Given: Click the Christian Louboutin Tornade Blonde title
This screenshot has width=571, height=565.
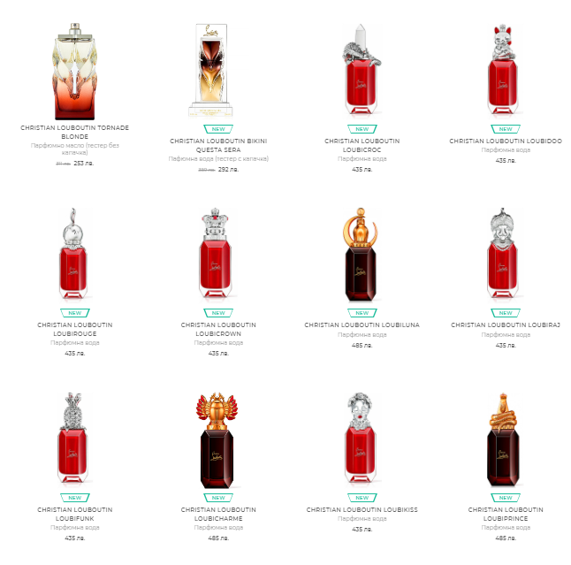Looking at the screenshot, I should tap(74, 132).
